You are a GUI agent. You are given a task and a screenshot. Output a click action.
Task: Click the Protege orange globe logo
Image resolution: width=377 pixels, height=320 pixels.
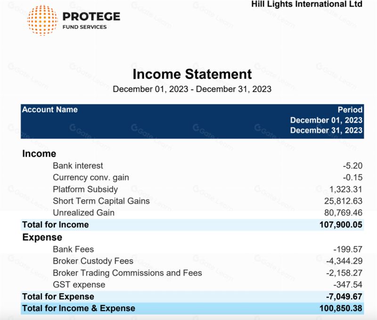42,20
